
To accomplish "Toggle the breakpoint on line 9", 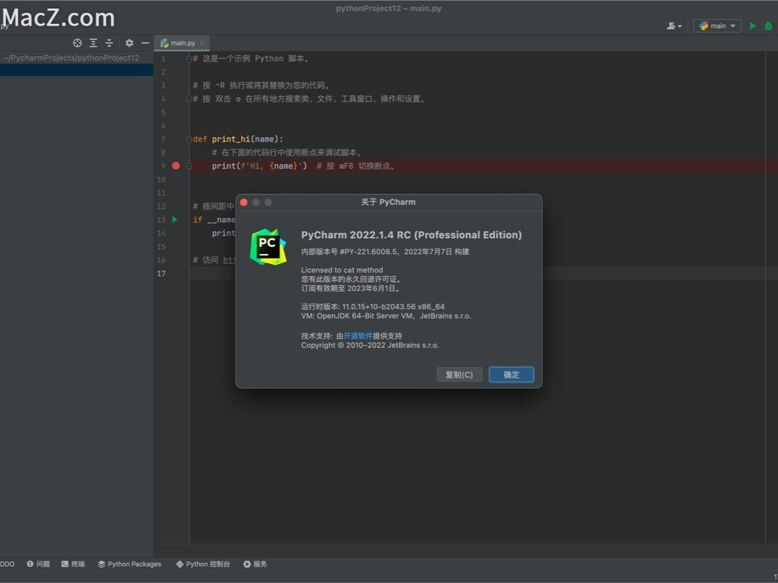I will pyautogui.click(x=176, y=166).
